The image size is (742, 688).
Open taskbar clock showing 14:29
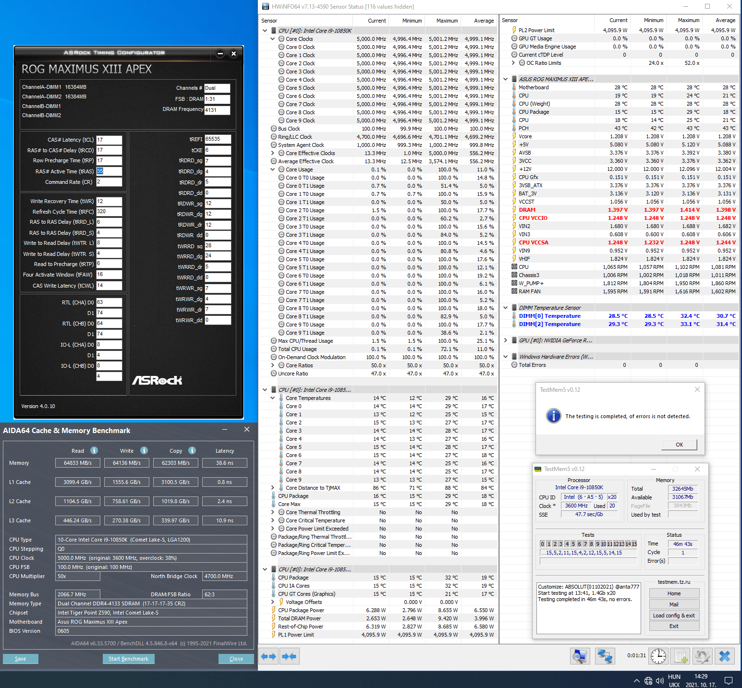[x=701, y=681]
